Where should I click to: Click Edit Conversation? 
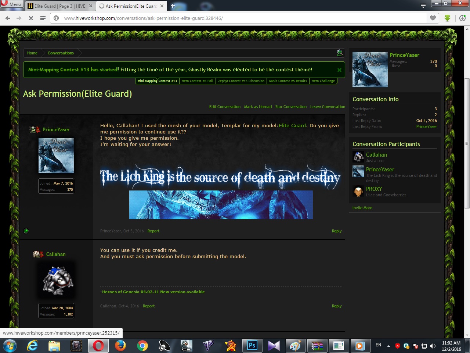click(225, 107)
